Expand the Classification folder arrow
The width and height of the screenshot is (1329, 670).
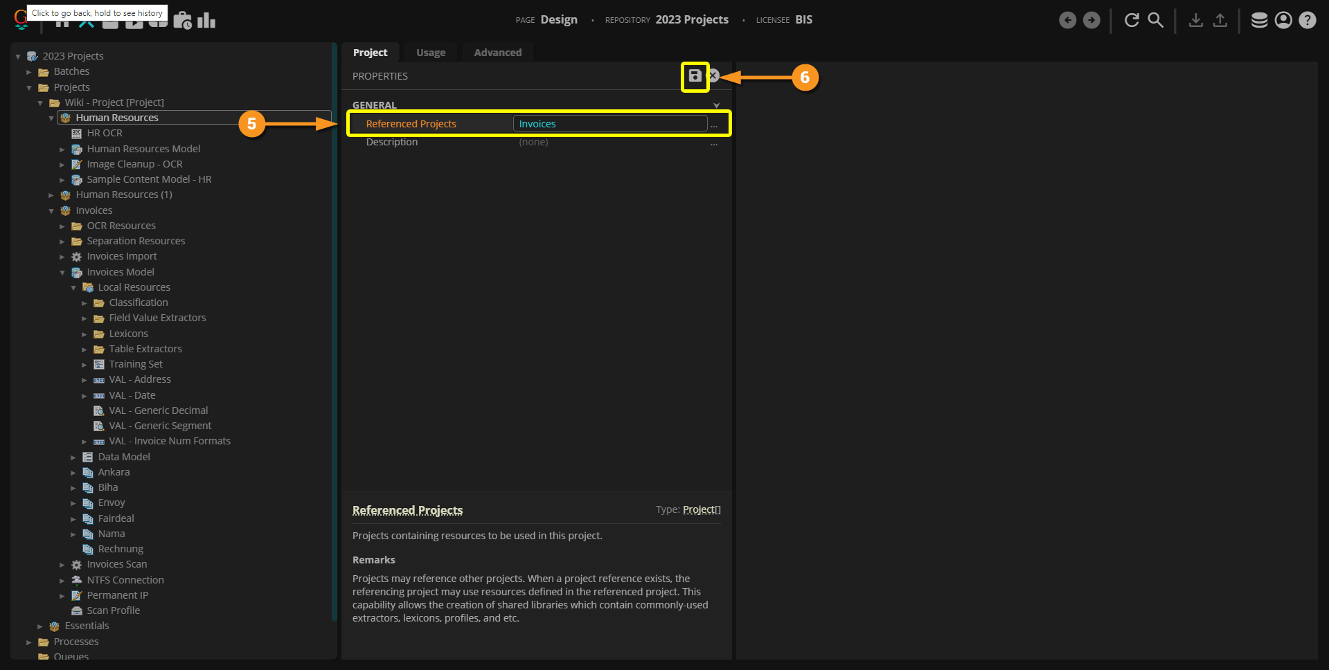click(84, 303)
